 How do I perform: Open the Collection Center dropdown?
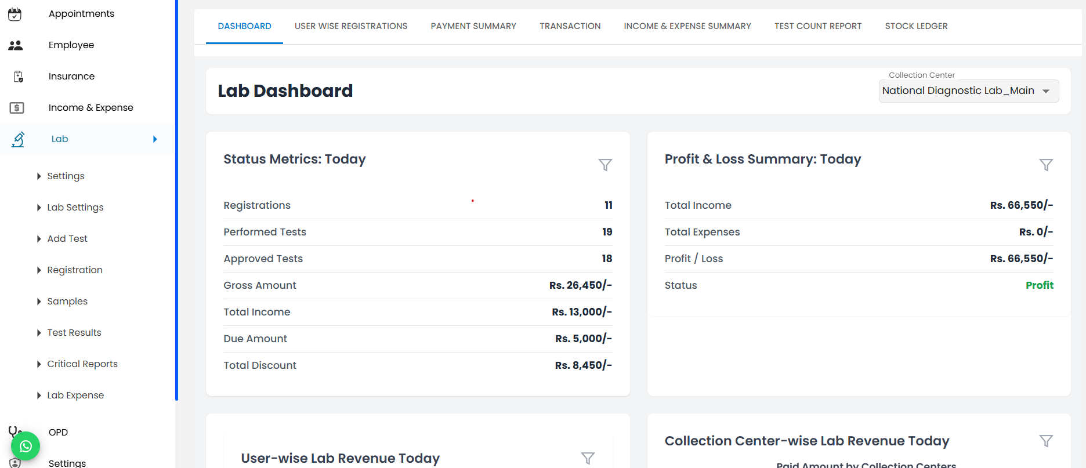pyautogui.click(x=969, y=91)
